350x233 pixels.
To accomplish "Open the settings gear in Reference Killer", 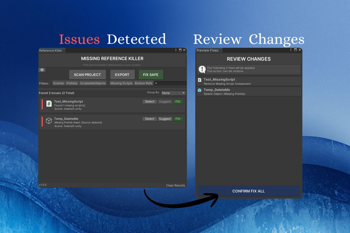I will tap(42, 70).
